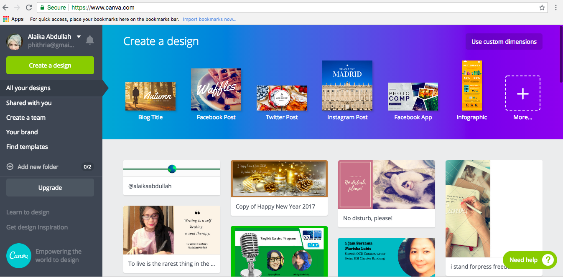This screenshot has height=277, width=563.
Task: Click the canva.com address bar
Action: (x=293, y=8)
